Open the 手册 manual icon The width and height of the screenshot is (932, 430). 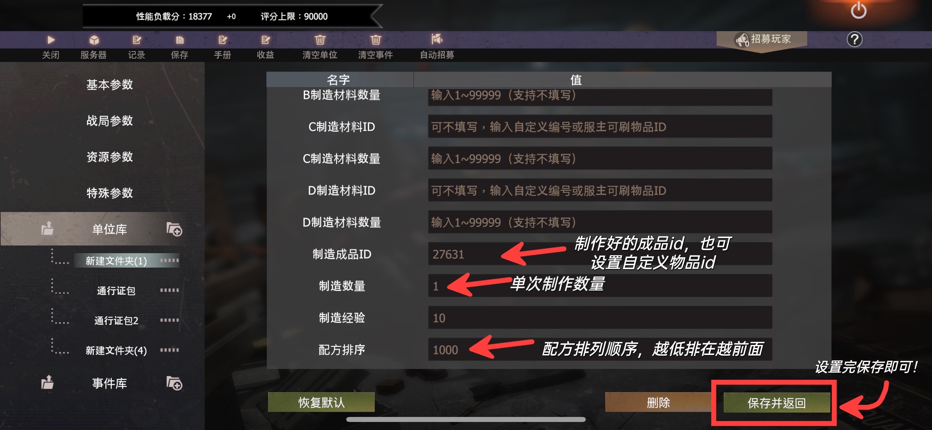pos(222,40)
